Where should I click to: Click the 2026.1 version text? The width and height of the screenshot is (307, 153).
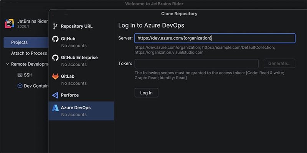click(x=23, y=26)
